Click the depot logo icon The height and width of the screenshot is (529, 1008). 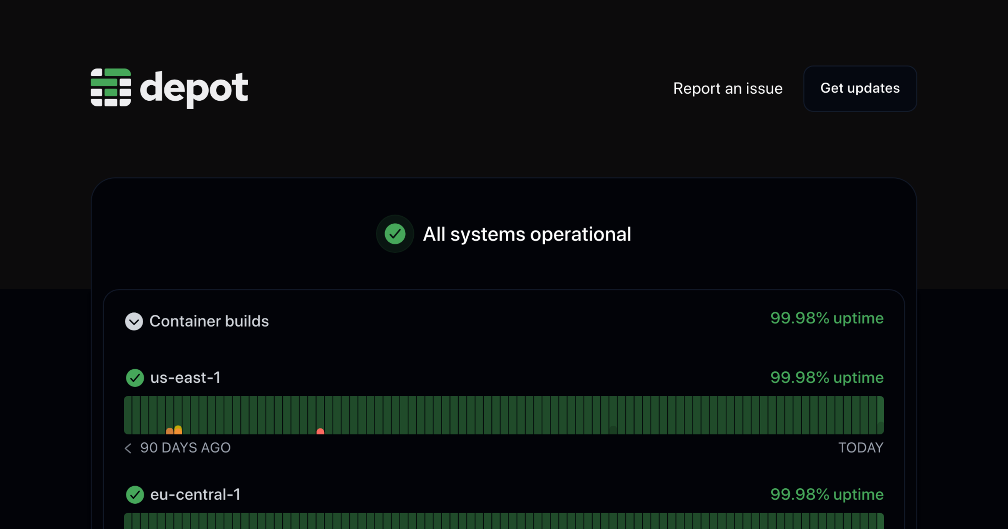coord(111,87)
